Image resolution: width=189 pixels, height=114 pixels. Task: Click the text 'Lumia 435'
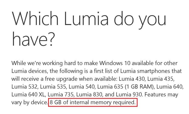tap(160, 79)
